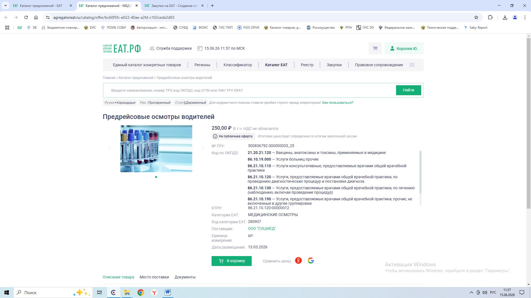Viewport: 531px width, 298px height.
Task: Open the shopping cart icon in header
Action: tap(375, 48)
